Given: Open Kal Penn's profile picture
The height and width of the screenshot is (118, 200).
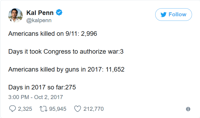Looking at the screenshot, I should 15,15.
